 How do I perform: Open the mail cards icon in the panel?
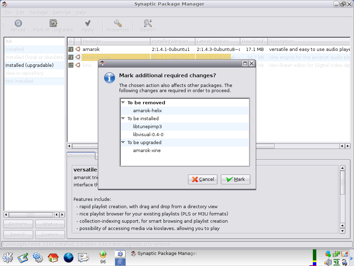tap(84, 257)
